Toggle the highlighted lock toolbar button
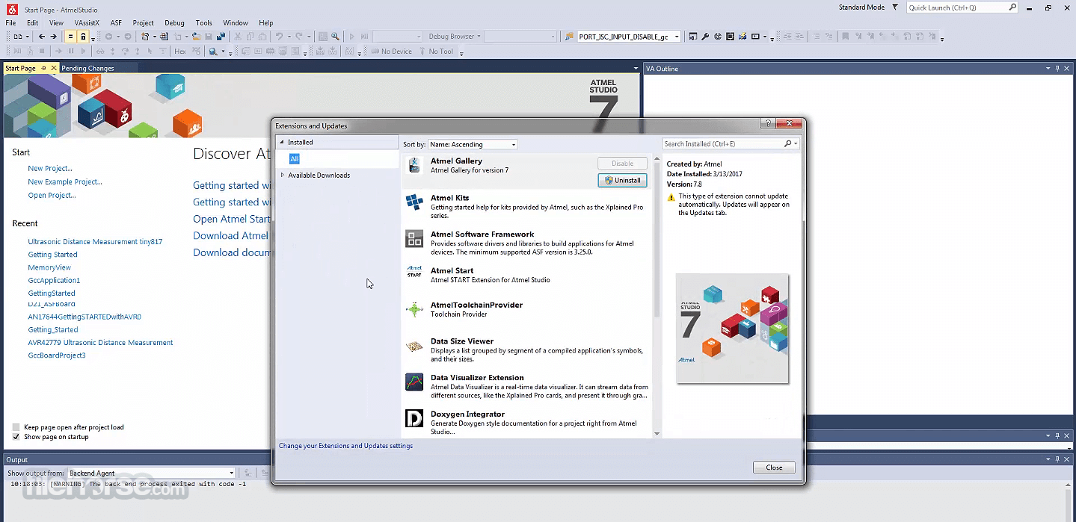1076x522 pixels. (x=83, y=37)
